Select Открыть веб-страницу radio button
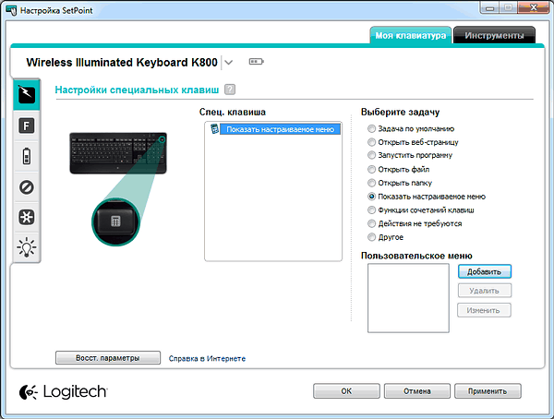Screen dimensions: 554x419 [371, 142]
